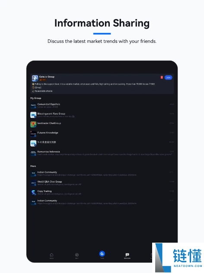
Task: Switch to the Earn tab icon
Action: click(77, 256)
